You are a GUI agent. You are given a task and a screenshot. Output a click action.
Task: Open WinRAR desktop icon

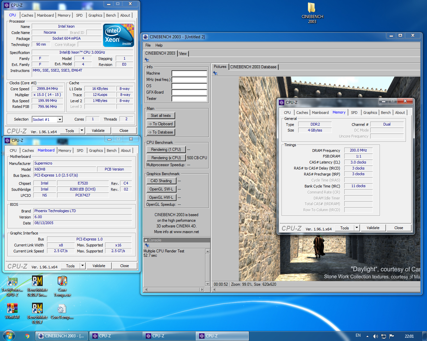(x=12, y=311)
